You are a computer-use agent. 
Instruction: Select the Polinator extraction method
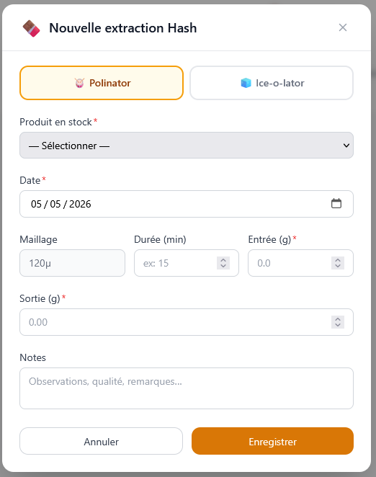[102, 83]
